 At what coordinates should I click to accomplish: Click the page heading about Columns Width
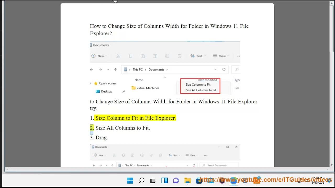[169, 30]
